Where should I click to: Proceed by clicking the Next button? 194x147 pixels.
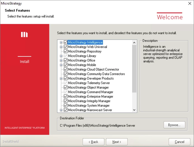tap(117, 142)
